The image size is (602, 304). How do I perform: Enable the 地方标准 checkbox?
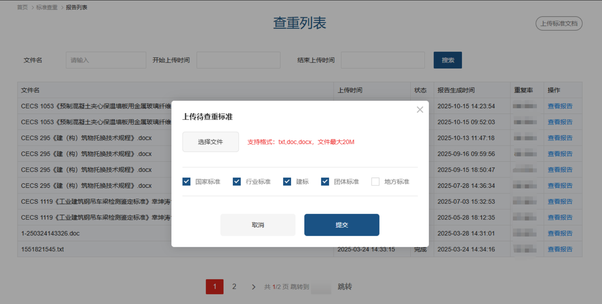[375, 181]
